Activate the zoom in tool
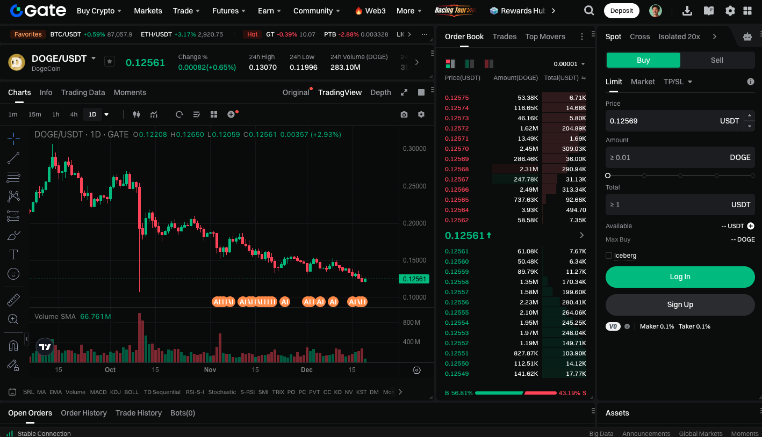 tap(13, 319)
